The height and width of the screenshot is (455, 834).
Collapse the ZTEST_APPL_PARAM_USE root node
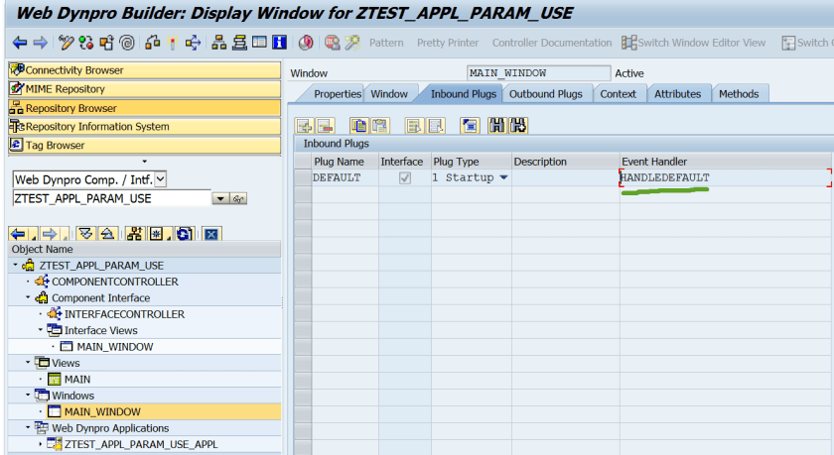(16, 265)
